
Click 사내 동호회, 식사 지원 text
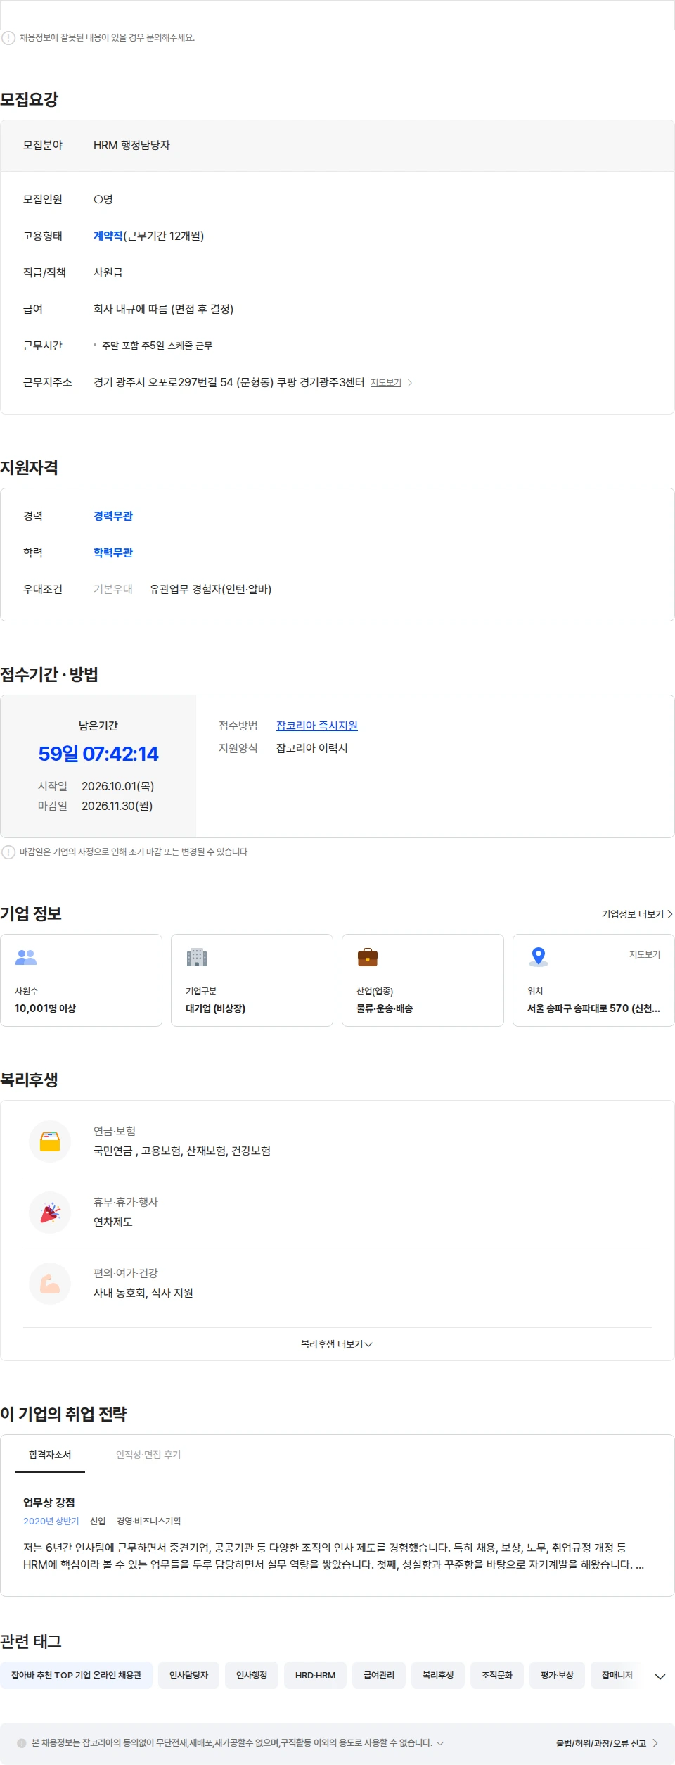point(143,1293)
